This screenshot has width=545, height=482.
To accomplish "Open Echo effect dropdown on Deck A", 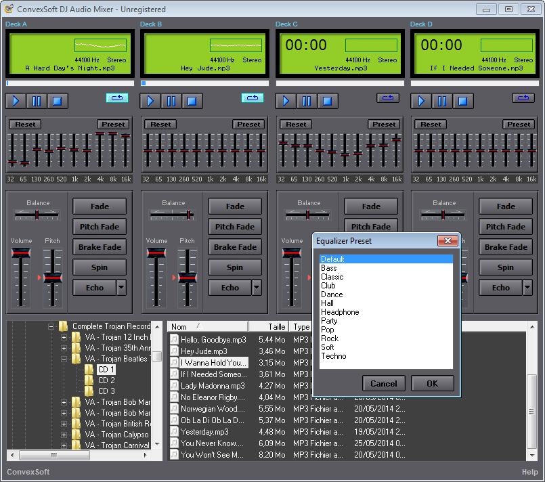I will pos(121,288).
